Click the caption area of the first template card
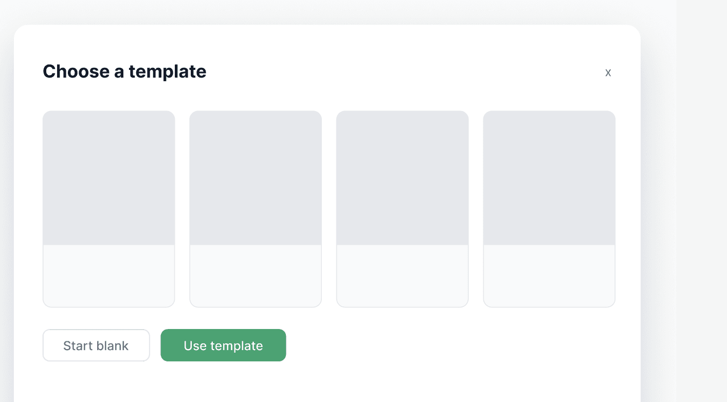 pyautogui.click(x=109, y=276)
